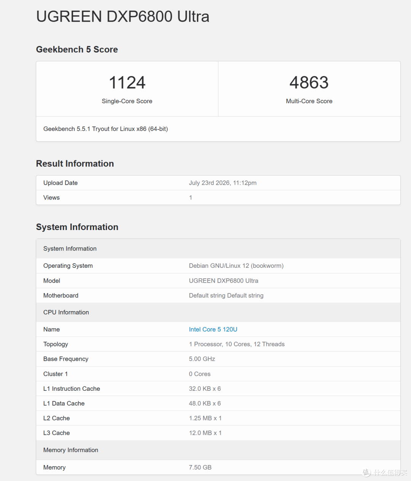Select the July 23rd 2026, 11:12pm date

click(223, 183)
